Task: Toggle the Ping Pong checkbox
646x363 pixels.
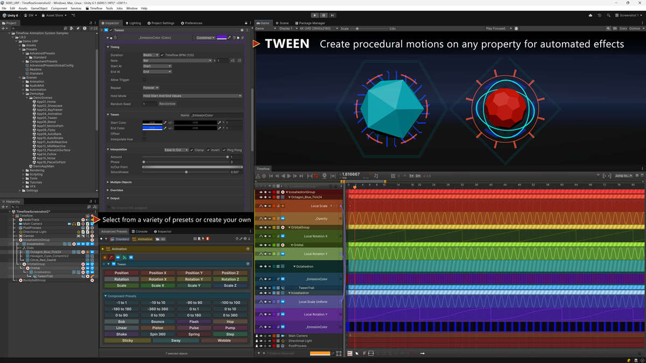Action: tap(224, 150)
